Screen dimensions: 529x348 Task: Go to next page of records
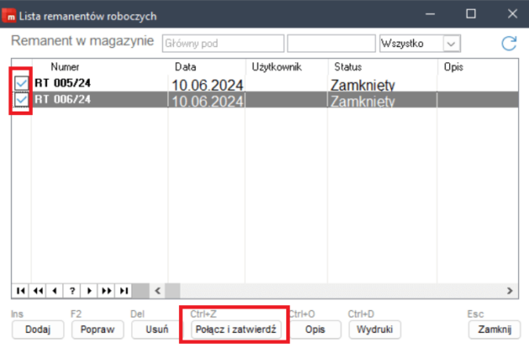coord(107,291)
